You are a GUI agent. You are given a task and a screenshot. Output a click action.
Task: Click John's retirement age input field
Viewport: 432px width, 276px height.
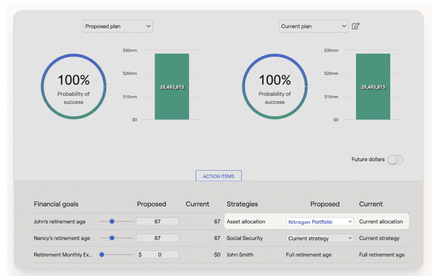pyautogui.click(x=158, y=221)
